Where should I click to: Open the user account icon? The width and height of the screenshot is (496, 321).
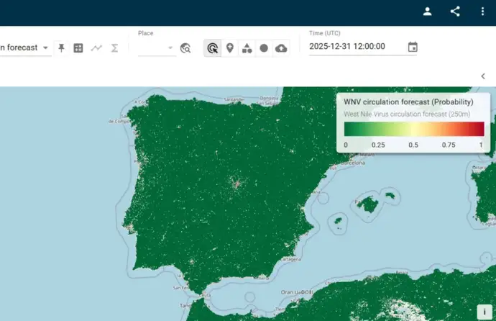point(428,12)
